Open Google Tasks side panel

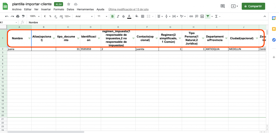[x=274, y=40]
